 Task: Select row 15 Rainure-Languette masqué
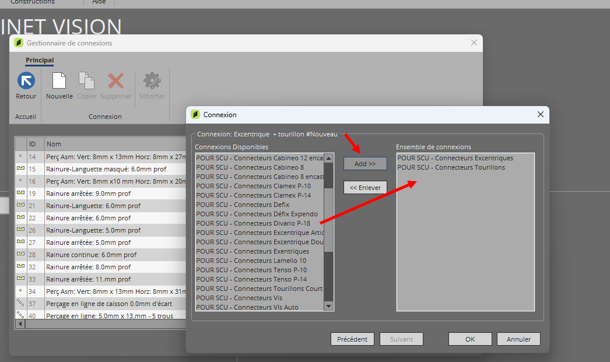[x=100, y=169]
